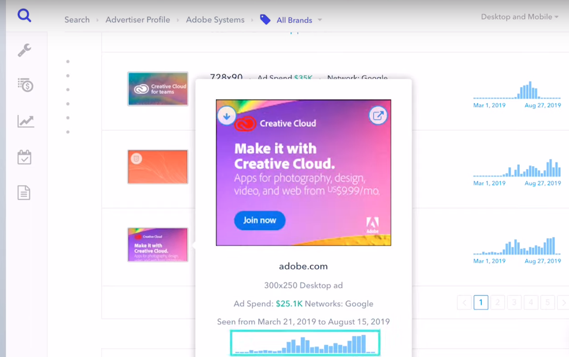Image resolution: width=569 pixels, height=357 pixels.
Task: Go to page 3 in pagination
Action: (x=514, y=302)
